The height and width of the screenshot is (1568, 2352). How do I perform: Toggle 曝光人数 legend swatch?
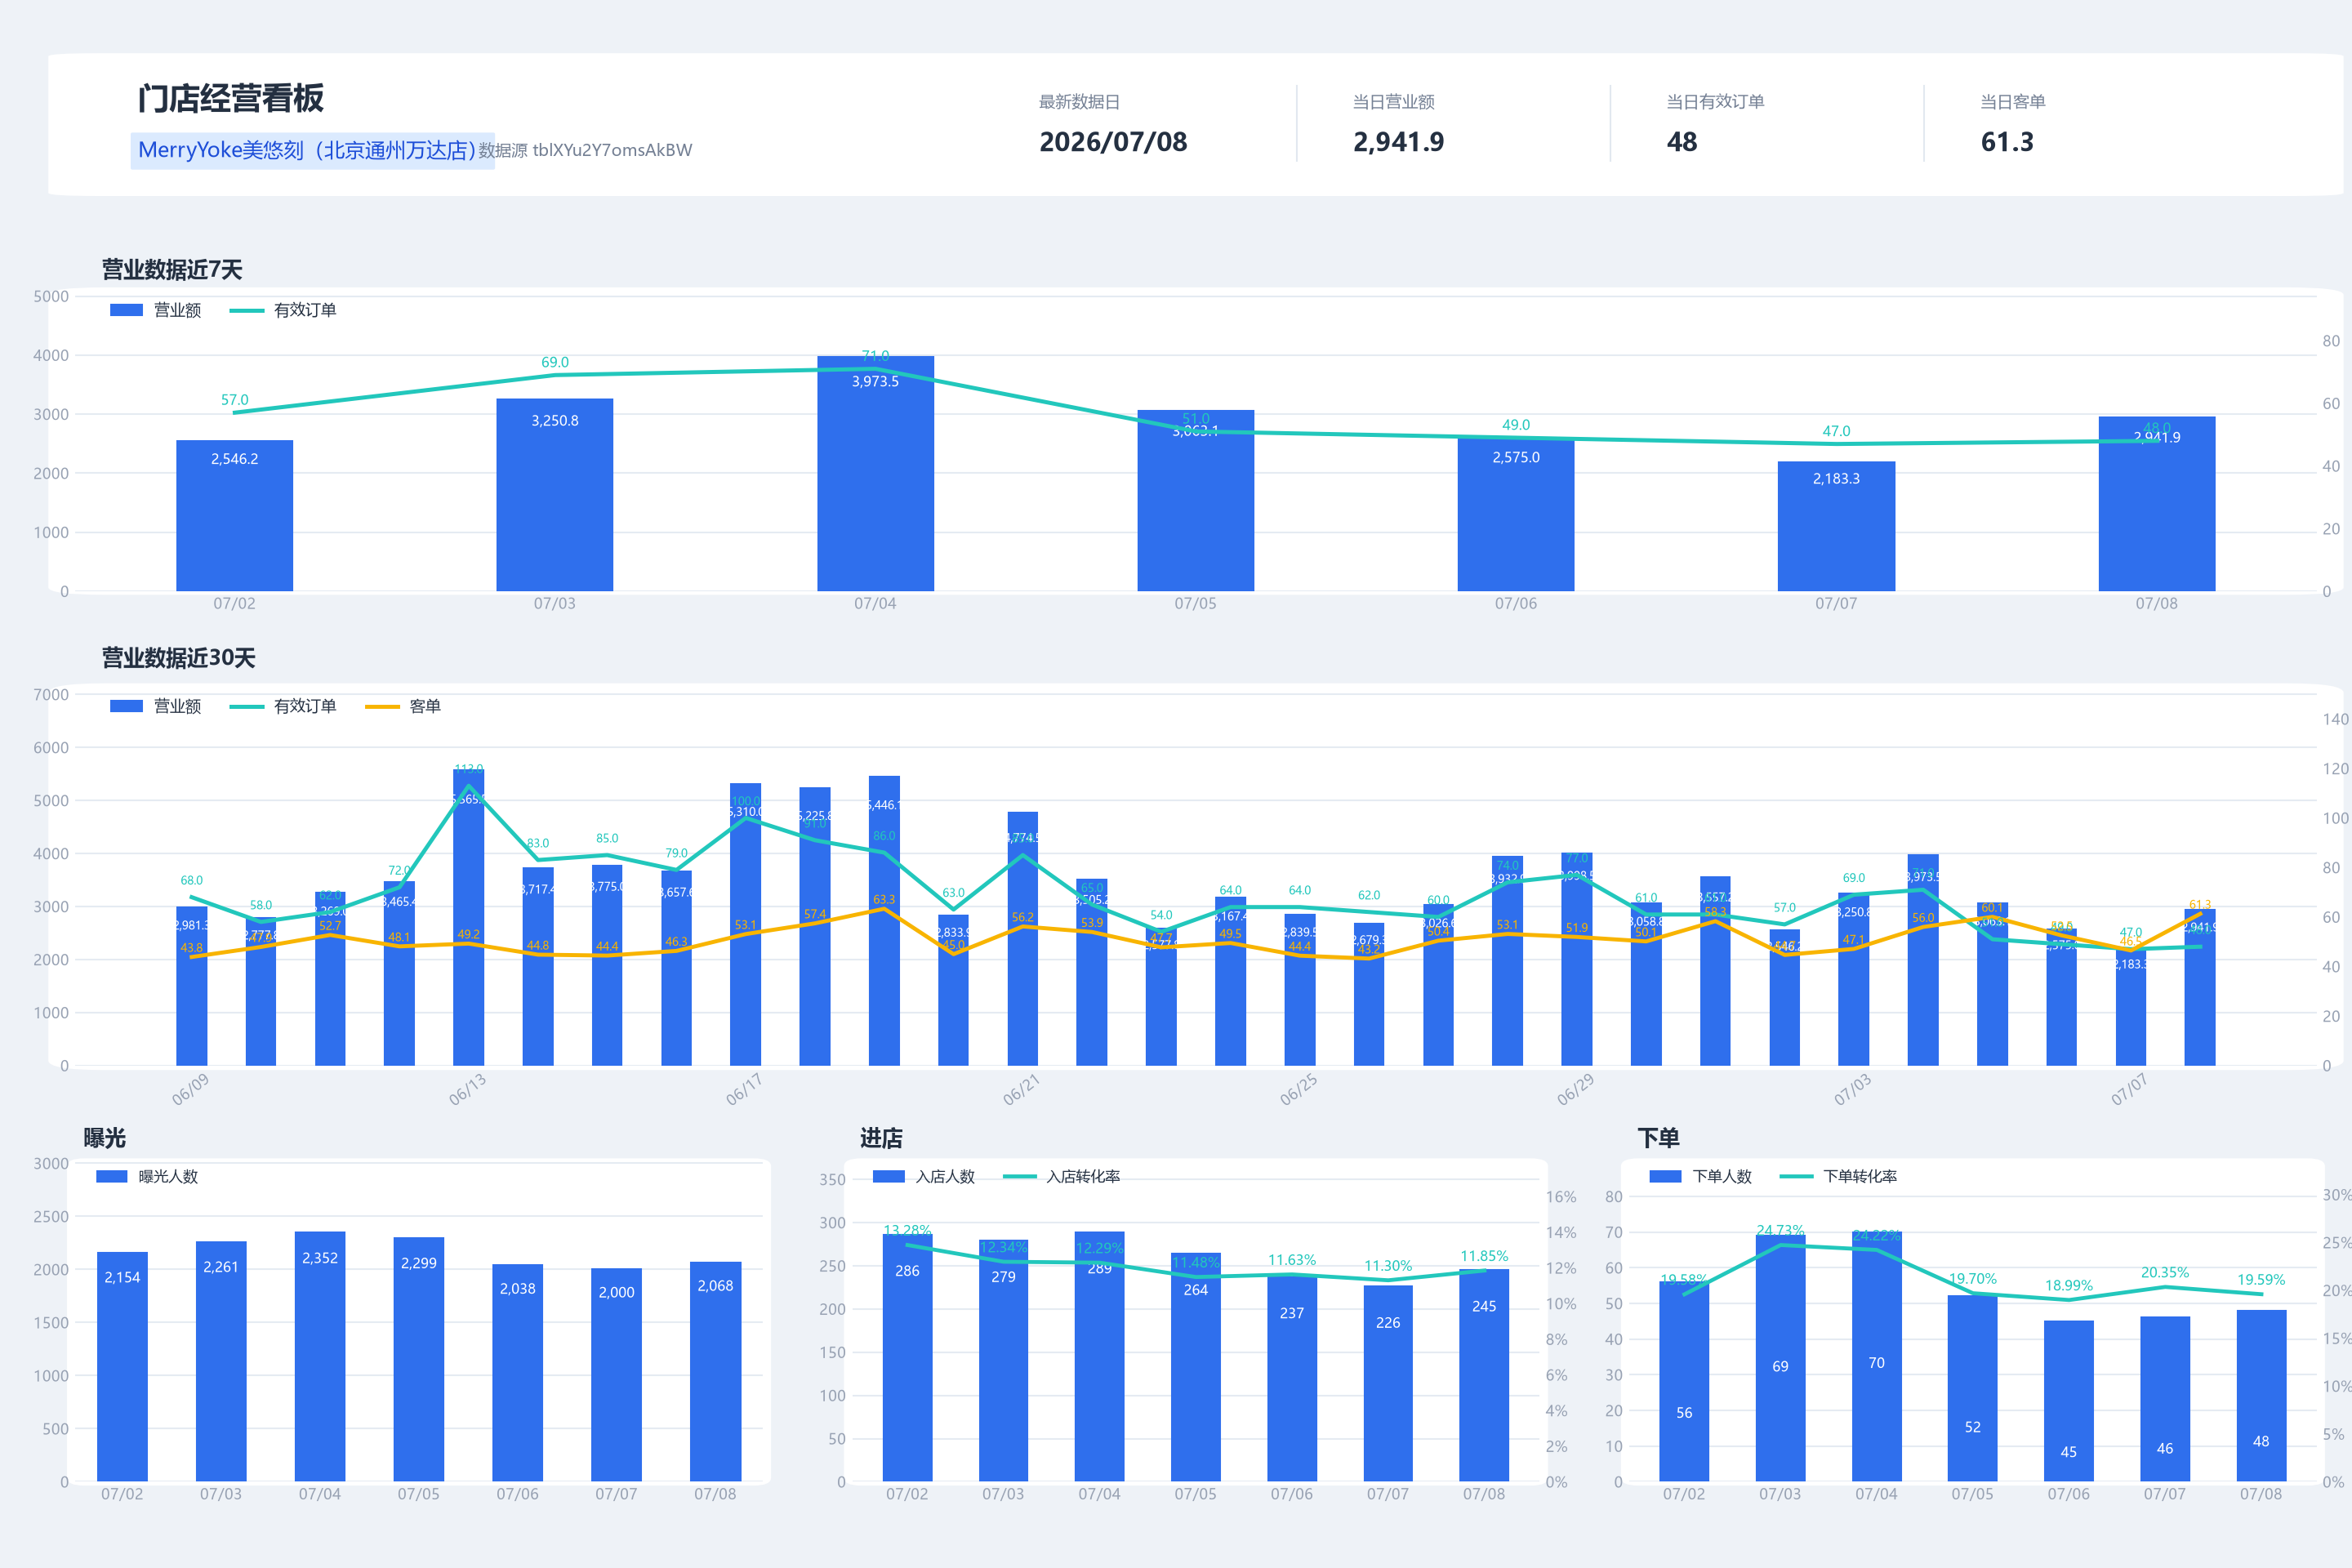(x=111, y=1176)
